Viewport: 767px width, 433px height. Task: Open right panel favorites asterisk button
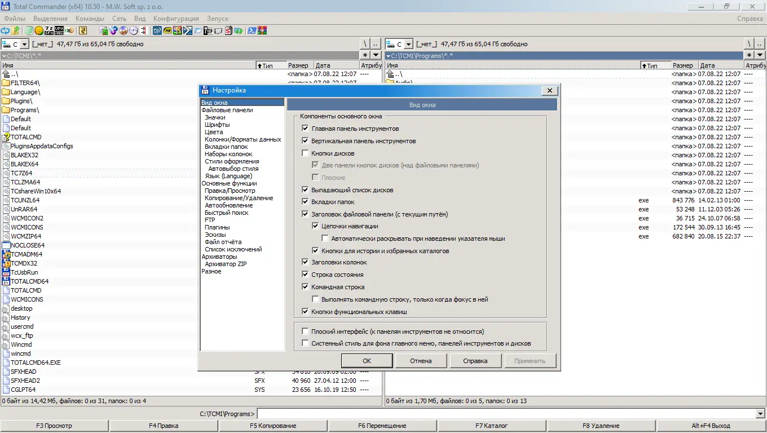[x=749, y=55]
